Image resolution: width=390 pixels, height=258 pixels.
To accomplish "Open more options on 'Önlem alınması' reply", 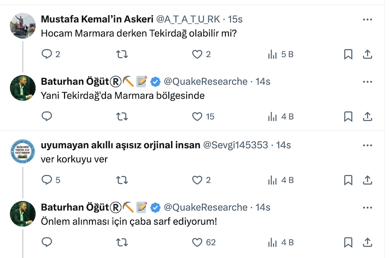I will [x=368, y=208].
